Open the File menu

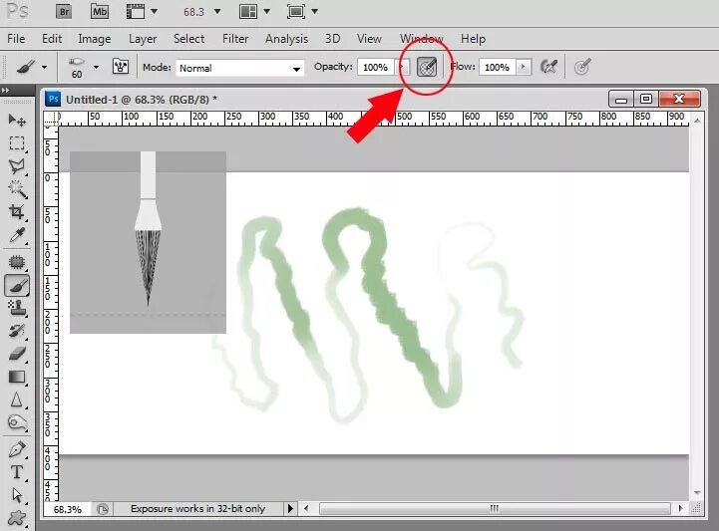coord(16,39)
